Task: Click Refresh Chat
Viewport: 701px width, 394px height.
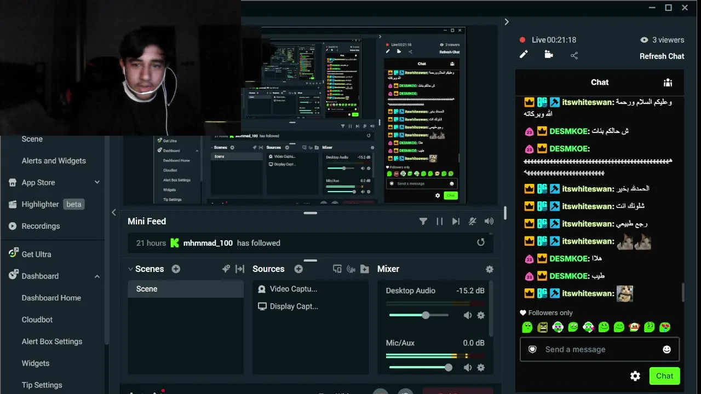Action: pyautogui.click(x=662, y=56)
